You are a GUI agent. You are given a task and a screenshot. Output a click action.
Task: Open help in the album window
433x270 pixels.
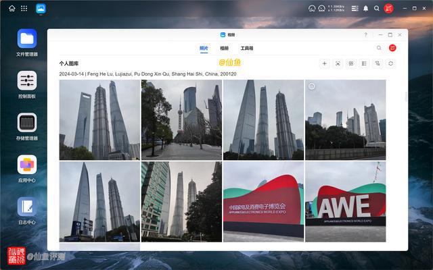365,34
